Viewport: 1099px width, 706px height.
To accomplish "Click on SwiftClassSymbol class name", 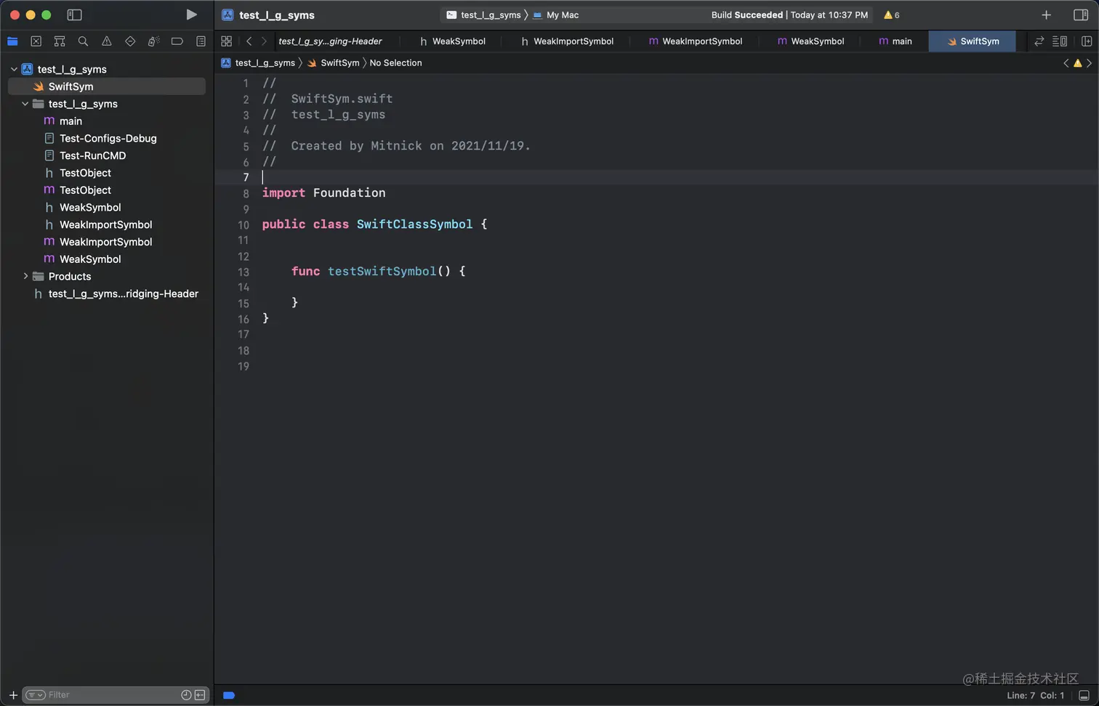I will tap(414, 224).
